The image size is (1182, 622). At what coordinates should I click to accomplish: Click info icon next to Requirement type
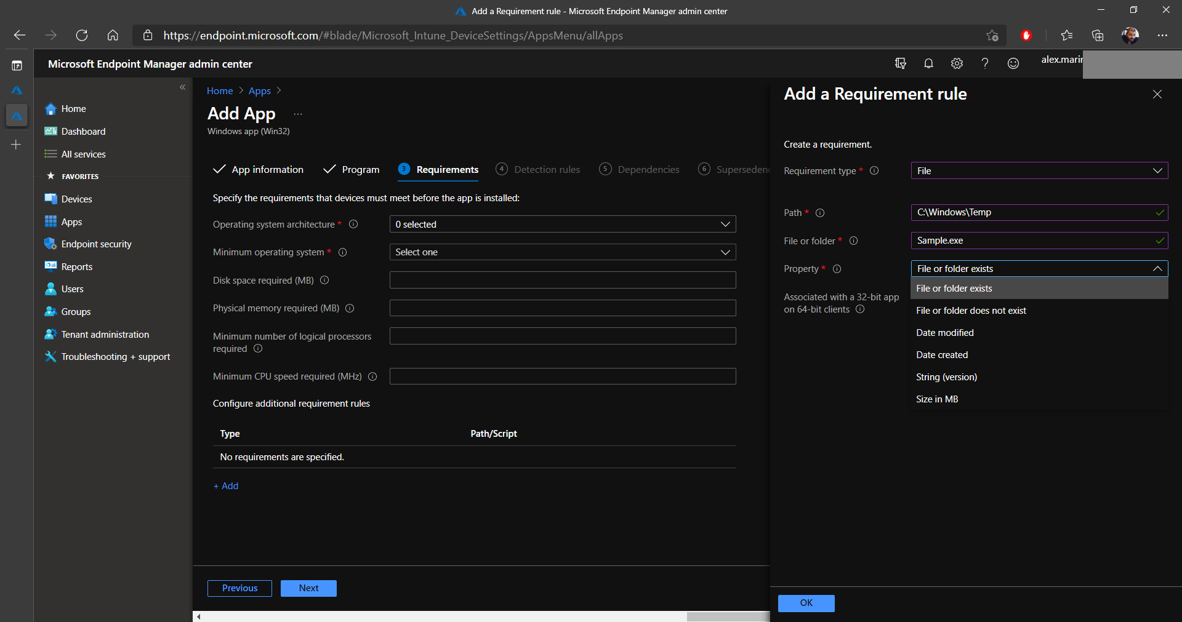point(874,171)
